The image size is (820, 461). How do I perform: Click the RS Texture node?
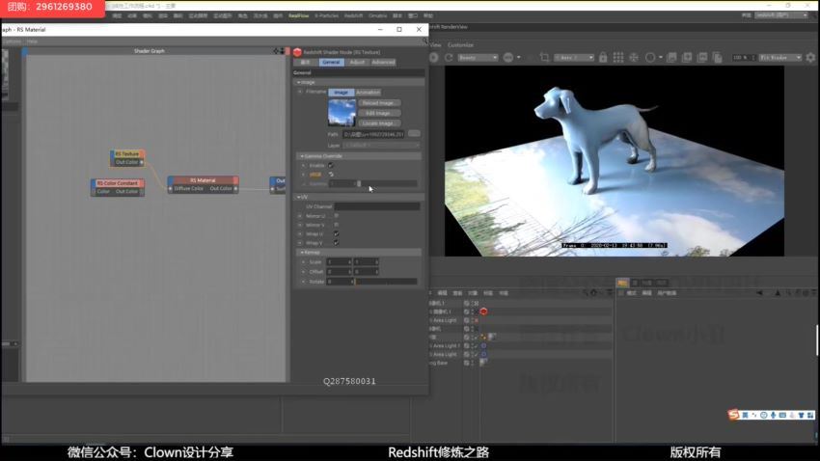(127, 154)
